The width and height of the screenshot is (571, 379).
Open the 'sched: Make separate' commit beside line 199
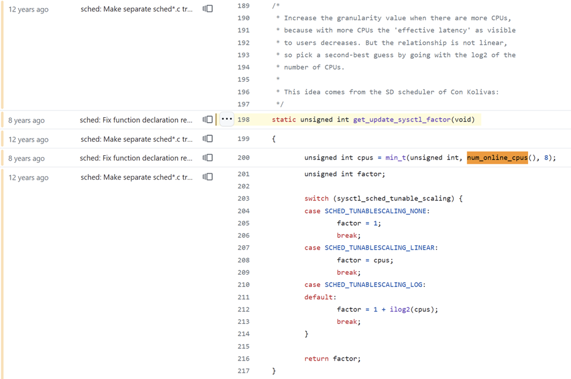coord(136,139)
